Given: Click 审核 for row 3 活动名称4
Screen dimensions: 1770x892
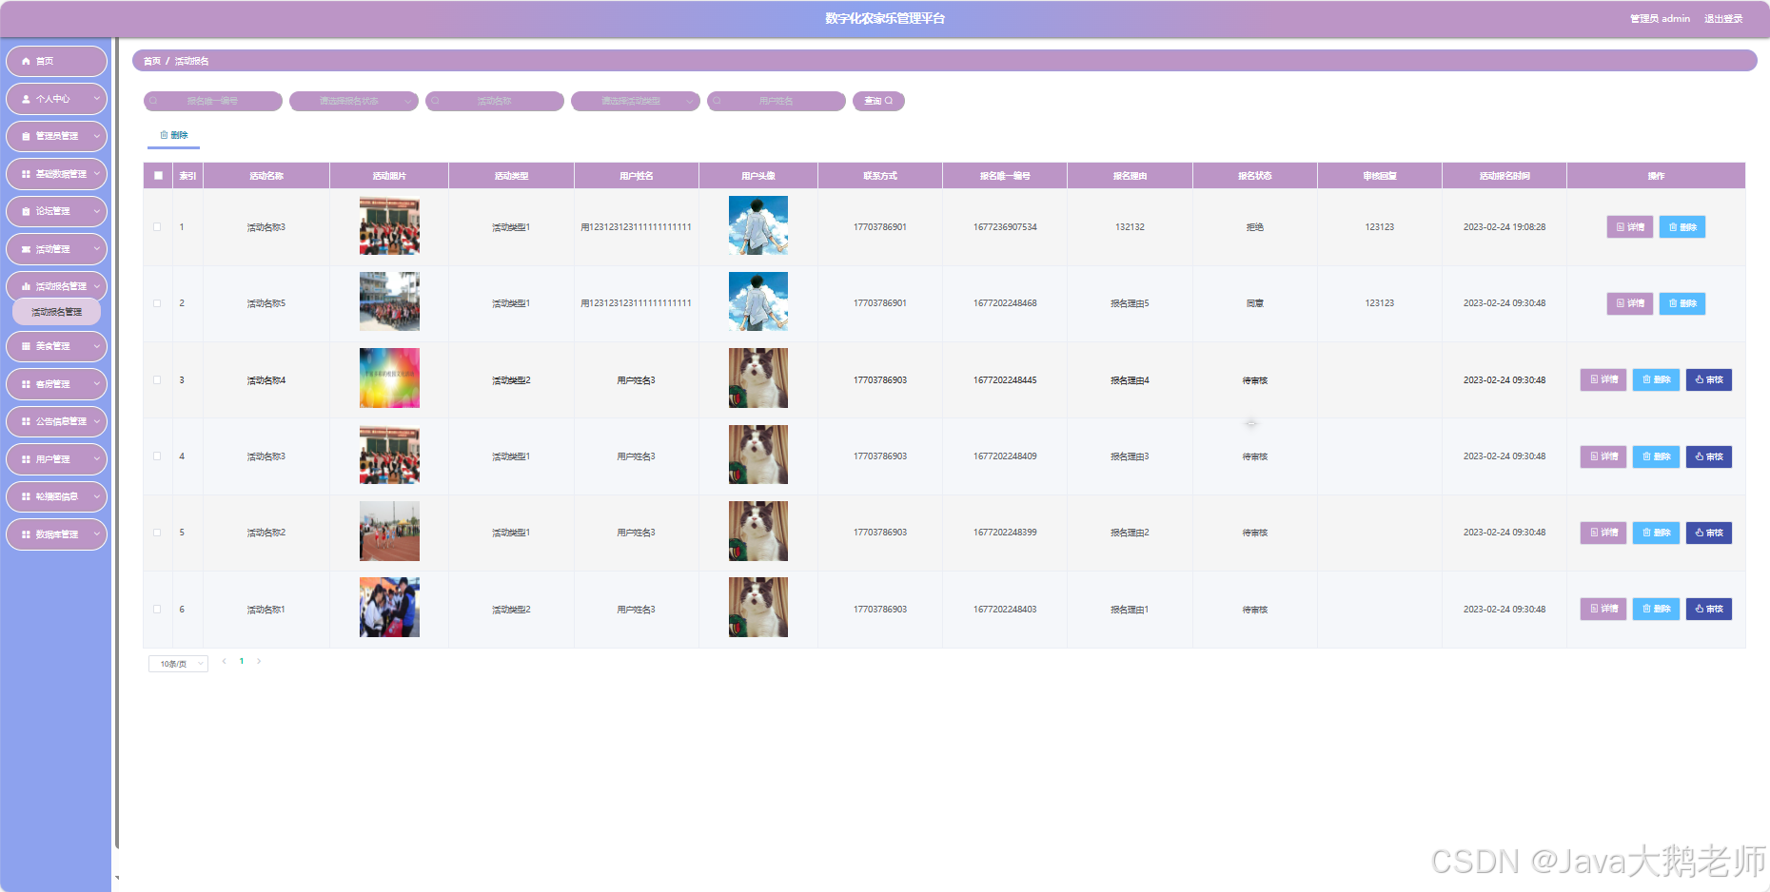Looking at the screenshot, I should tap(1709, 380).
